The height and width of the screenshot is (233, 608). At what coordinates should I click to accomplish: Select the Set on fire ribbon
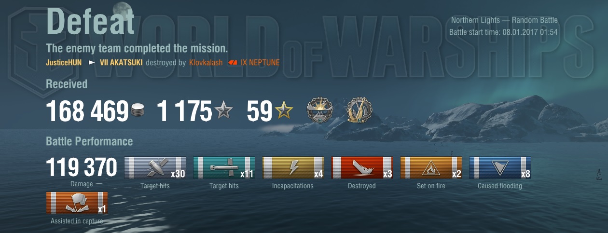click(431, 168)
